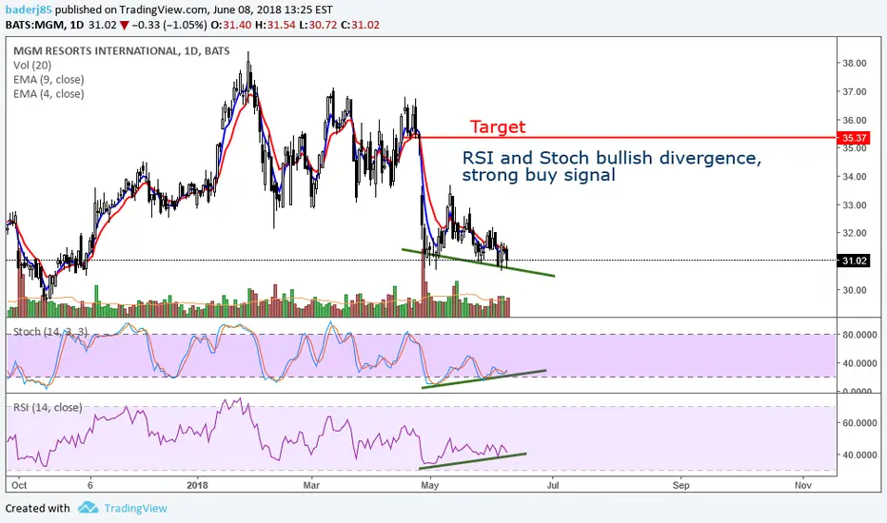Click the 40.0000 Stoch axis label
The image size is (887, 523).
click(x=859, y=363)
